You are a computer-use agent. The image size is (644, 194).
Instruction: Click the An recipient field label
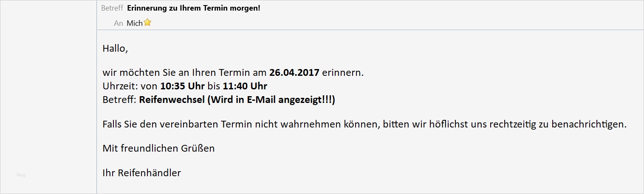[x=119, y=23]
